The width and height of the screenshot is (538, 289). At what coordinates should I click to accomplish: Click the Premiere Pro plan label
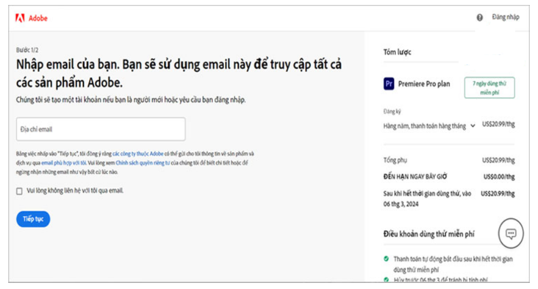pyautogui.click(x=424, y=84)
